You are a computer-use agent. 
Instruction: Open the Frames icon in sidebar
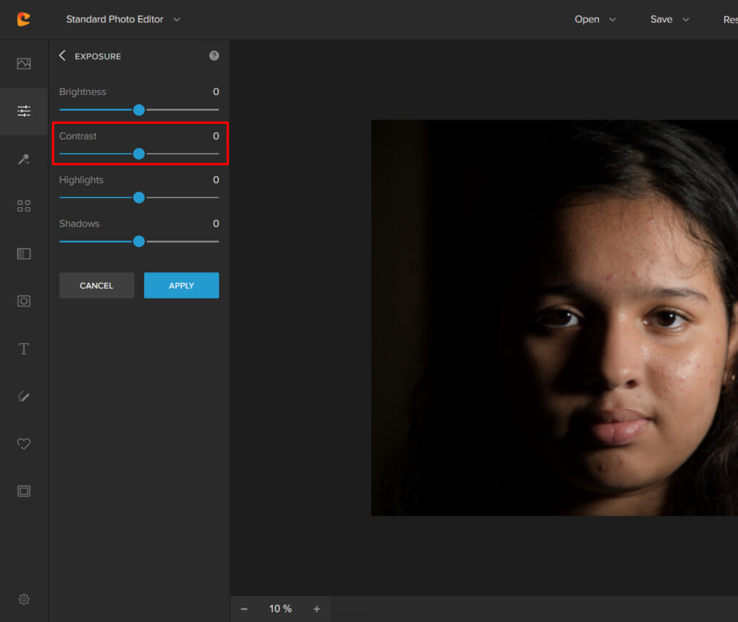24,491
